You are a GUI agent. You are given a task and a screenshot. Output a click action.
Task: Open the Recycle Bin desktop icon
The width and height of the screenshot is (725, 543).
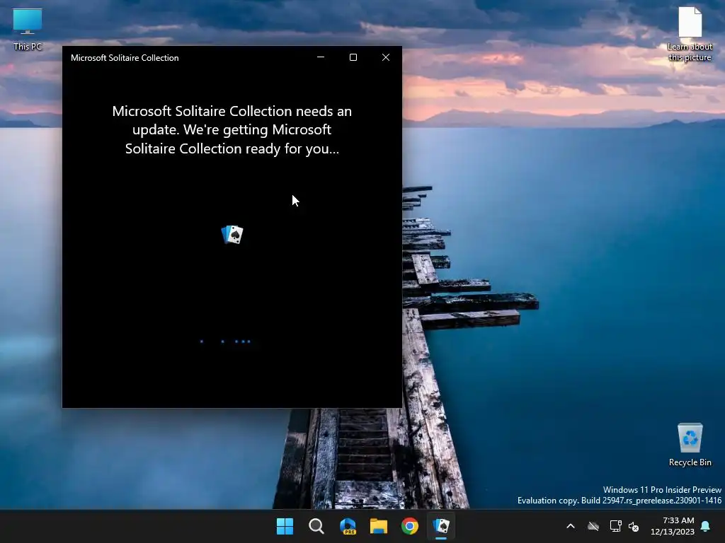click(690, 445)
